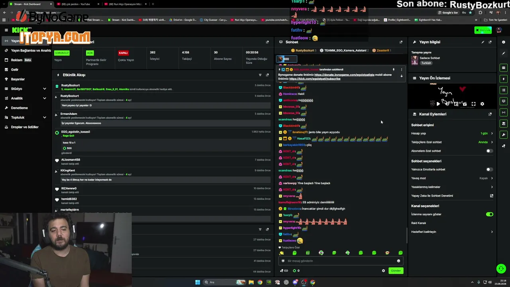Screen dimensions: 510x287
Task: Expand the Topluluk sidebar section
Action: tap(45, 118)
